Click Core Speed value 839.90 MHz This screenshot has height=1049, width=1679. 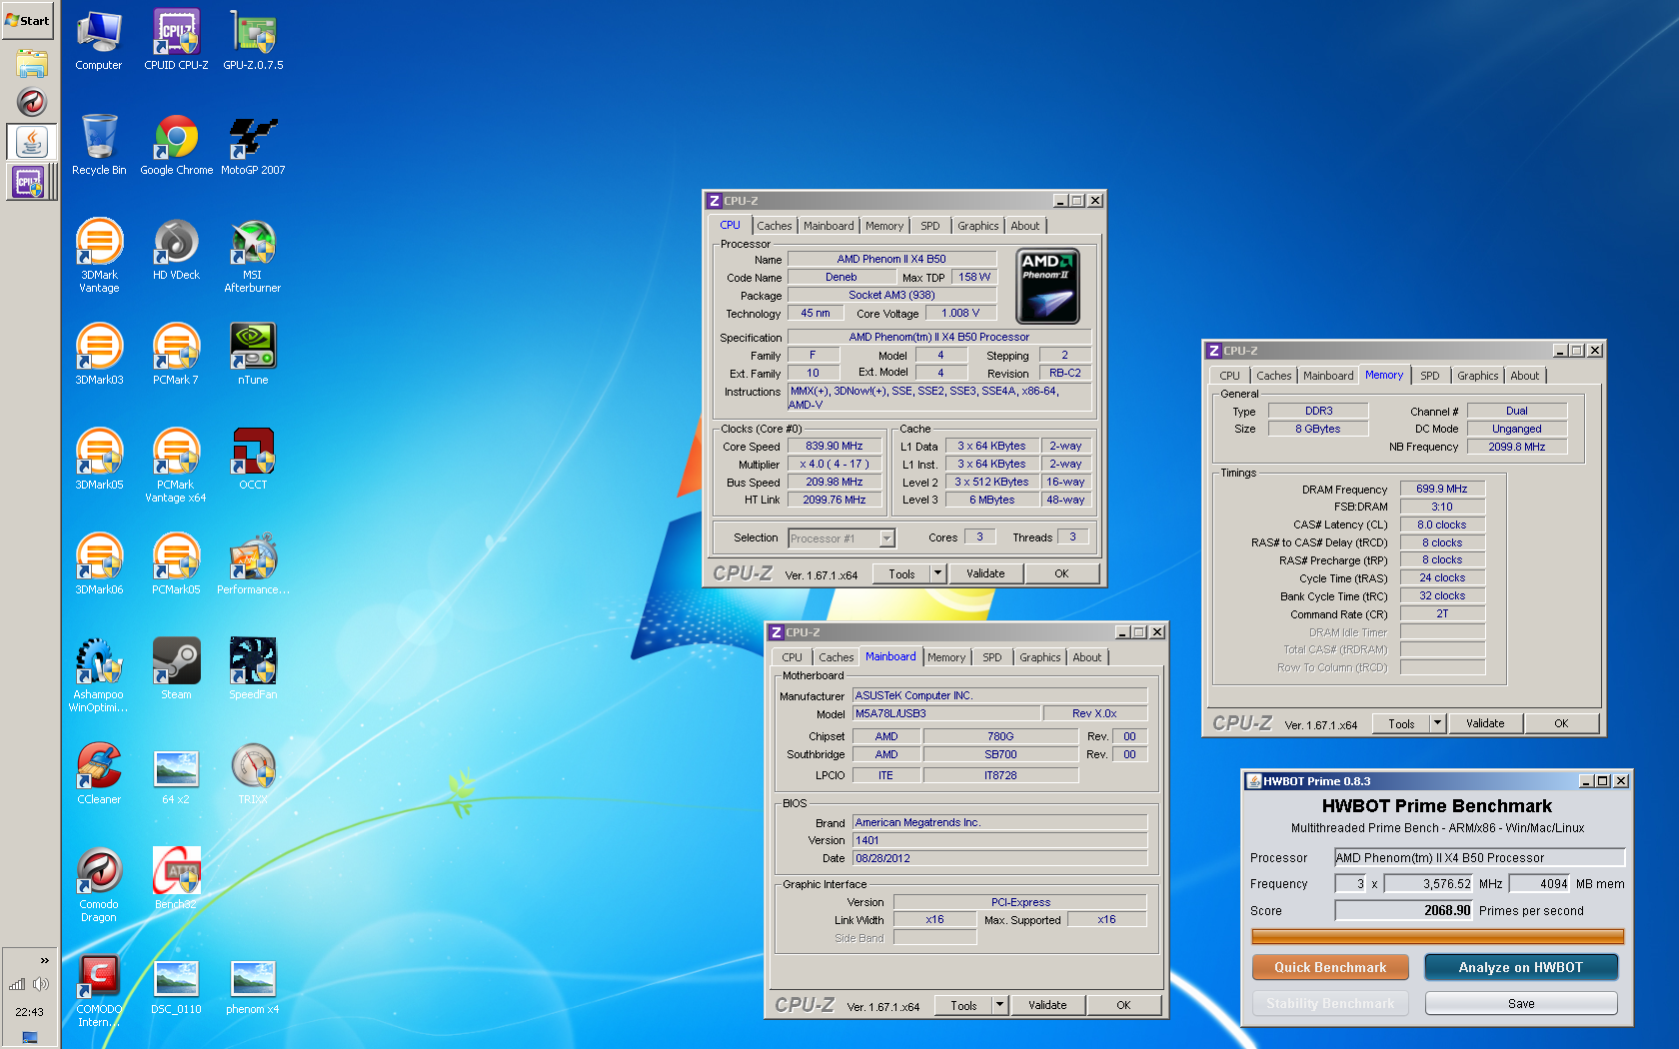tap(835, 447)
